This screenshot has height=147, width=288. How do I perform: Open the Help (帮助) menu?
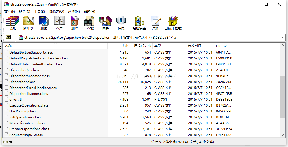pos(89,12)
